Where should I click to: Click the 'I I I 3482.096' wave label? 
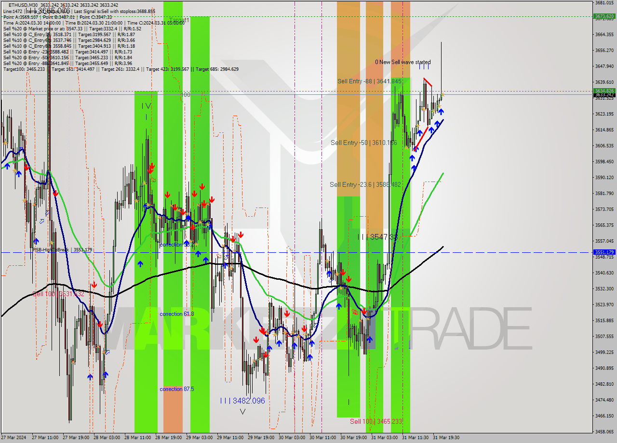tap(242, 401)
